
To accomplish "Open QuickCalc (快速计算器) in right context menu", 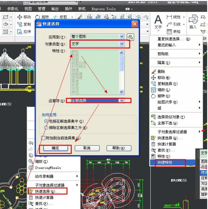I will coord(176,144).
